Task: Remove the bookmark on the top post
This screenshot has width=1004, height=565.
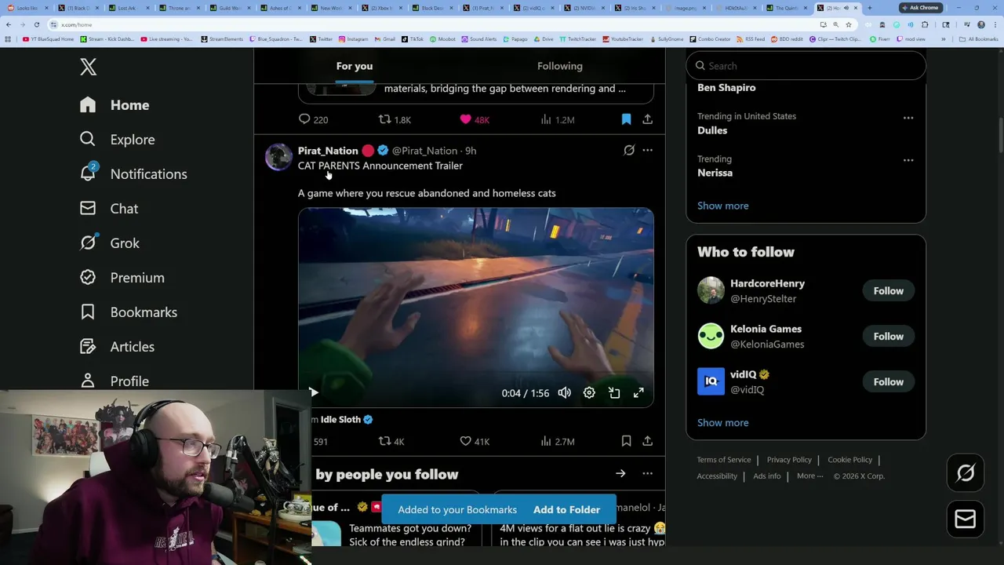Action: 626,119
